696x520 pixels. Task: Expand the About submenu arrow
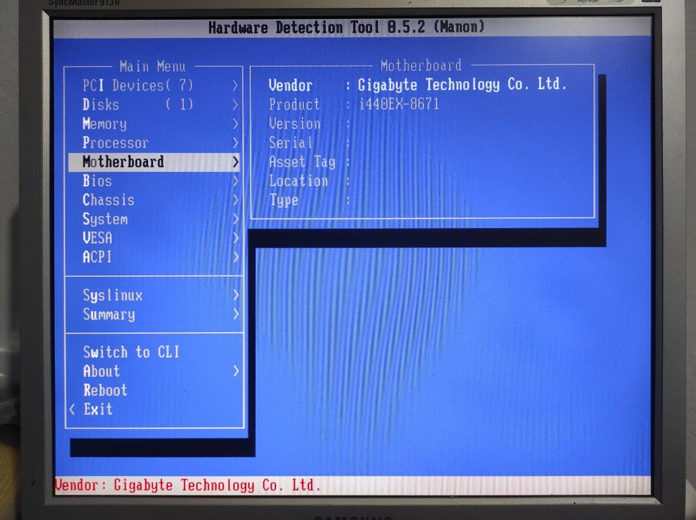pos(236,371)
